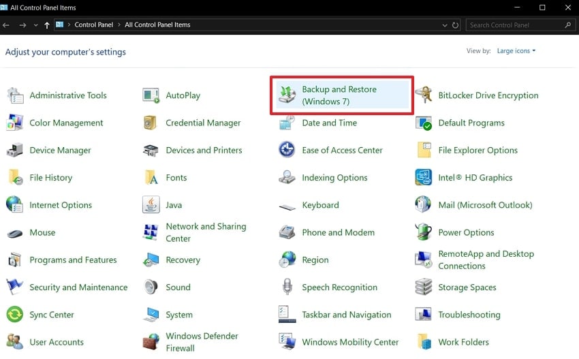Open the 'Keyboard' text link

coord(320,205)
